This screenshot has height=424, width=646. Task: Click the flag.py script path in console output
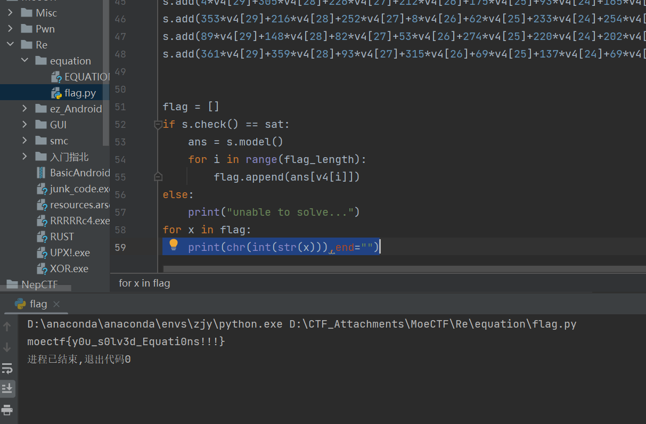[433, 324]
